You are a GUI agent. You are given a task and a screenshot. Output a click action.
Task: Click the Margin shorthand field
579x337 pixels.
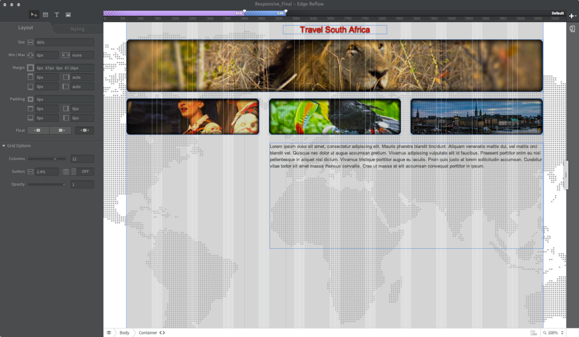64,68
